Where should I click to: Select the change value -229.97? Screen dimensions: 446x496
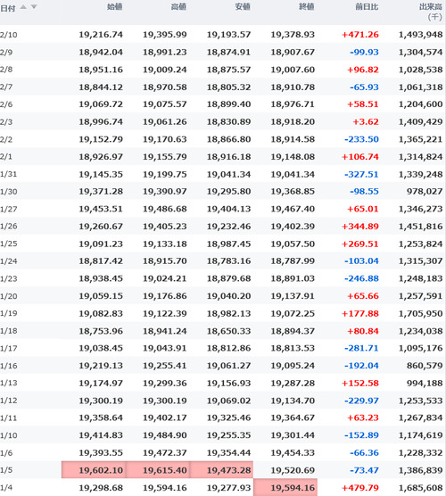[x=361, y=401]
